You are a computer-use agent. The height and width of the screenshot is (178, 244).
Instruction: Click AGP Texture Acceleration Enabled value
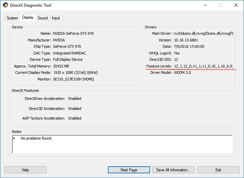point(75,118)
